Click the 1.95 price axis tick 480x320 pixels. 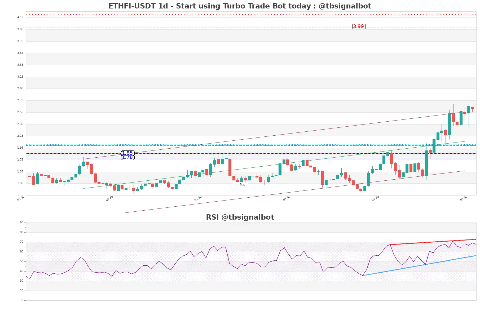(x=20, y=148)
